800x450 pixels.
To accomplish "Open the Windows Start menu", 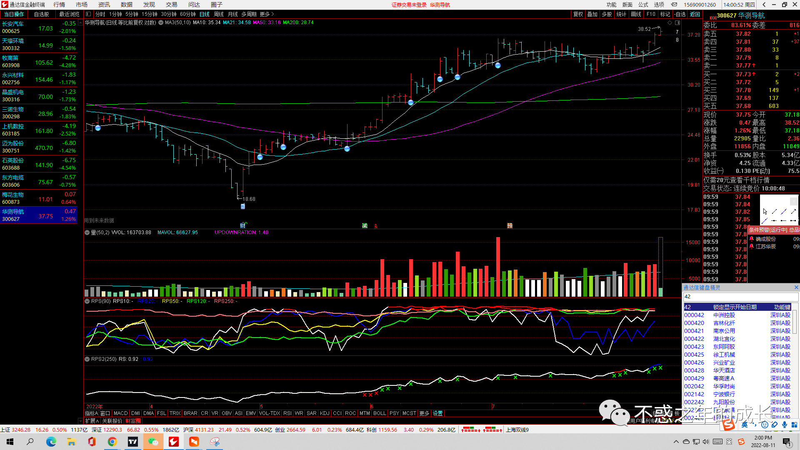I will [x=10, y=442].
